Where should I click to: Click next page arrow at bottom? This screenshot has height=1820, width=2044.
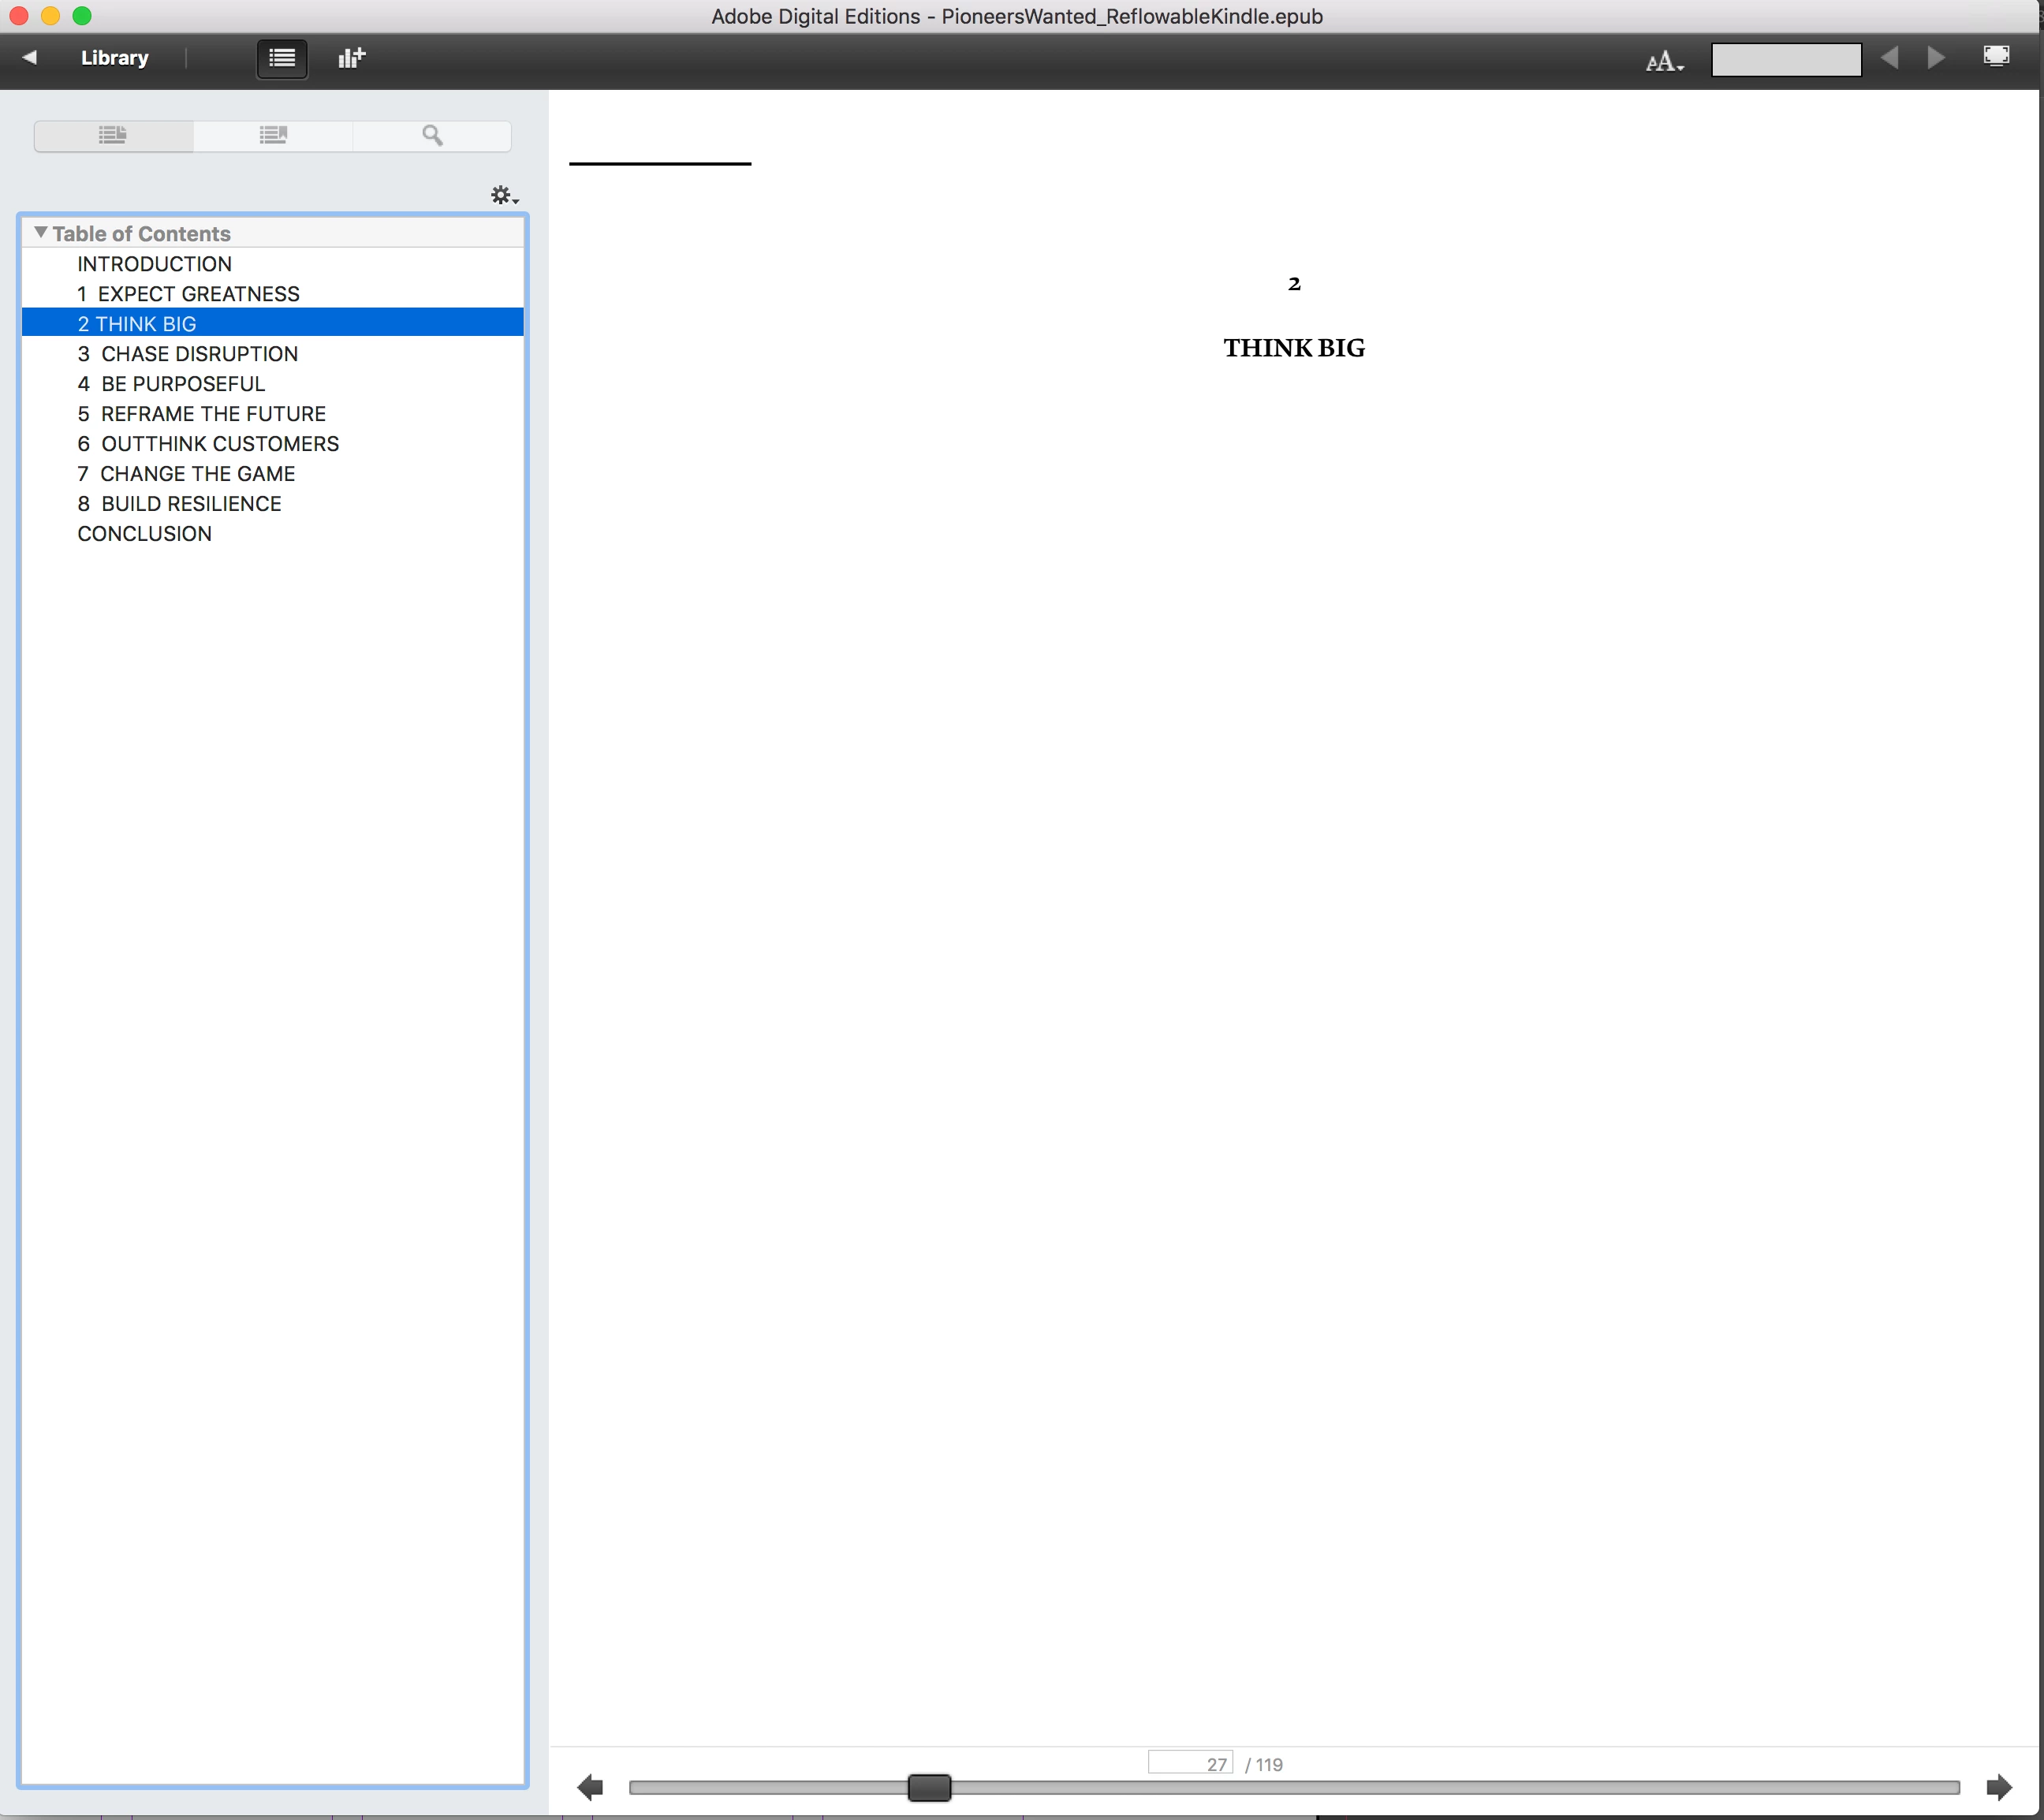[1998, 1787]
